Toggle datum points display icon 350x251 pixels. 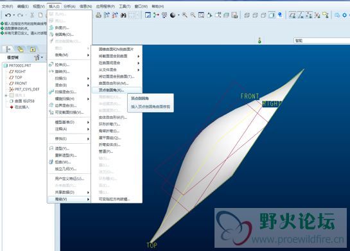309,15
